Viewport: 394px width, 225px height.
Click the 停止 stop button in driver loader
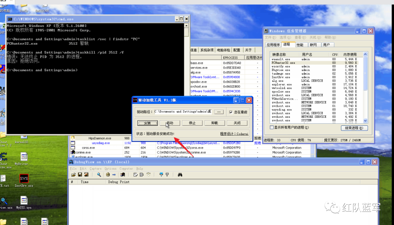click(192, 123)
